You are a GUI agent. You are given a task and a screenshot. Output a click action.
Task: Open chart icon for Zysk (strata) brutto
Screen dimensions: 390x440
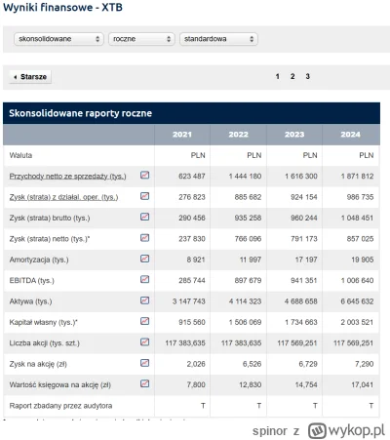point(144,217)
